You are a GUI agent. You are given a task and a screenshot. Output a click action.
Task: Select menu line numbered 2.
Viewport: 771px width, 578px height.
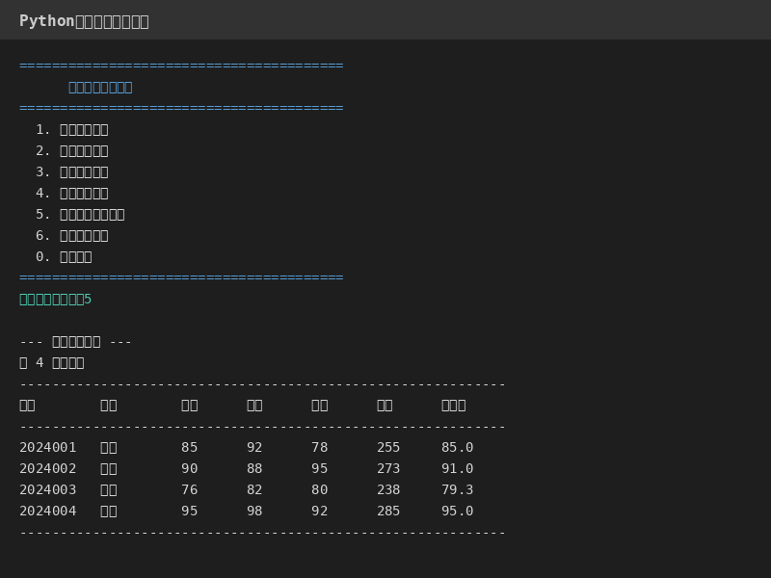click(x=71, y=151)
